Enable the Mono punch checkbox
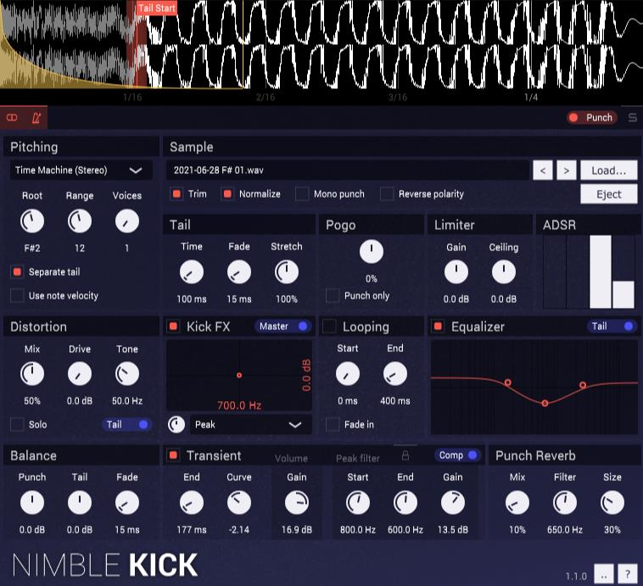This screenshot has width=643, height=586. tap(302, 194)
